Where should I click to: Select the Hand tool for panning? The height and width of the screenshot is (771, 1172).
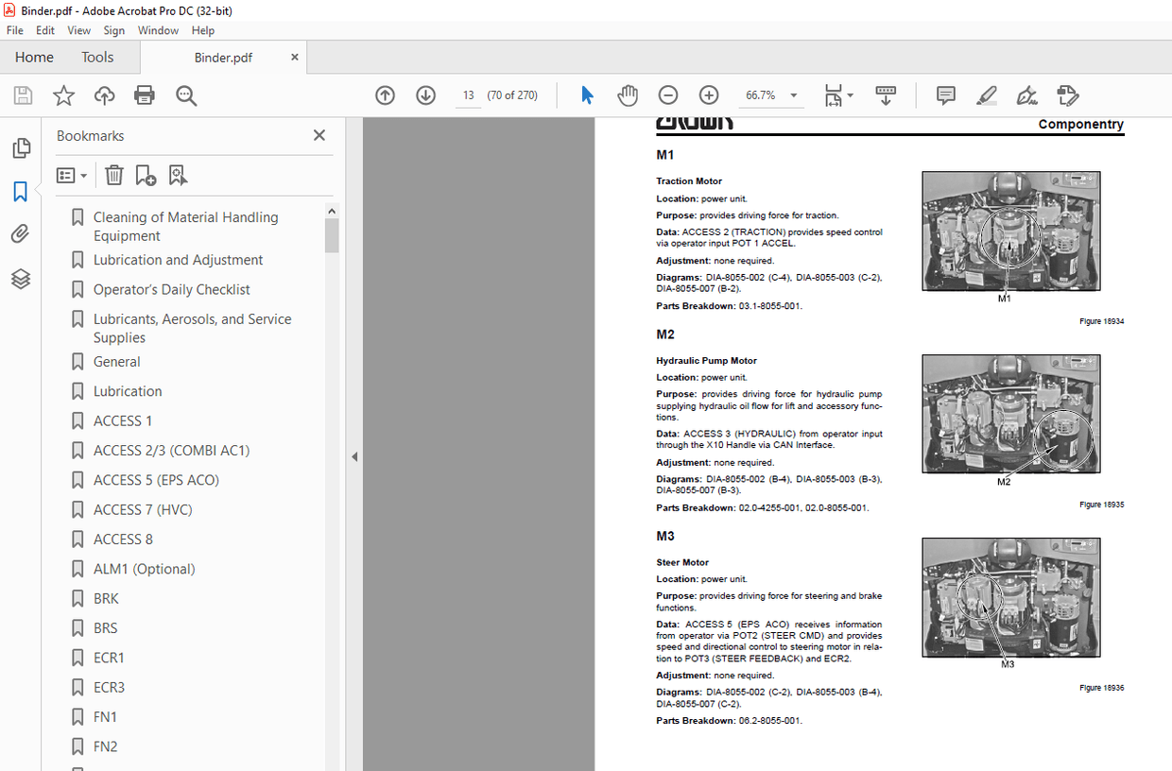pos(627,94)
